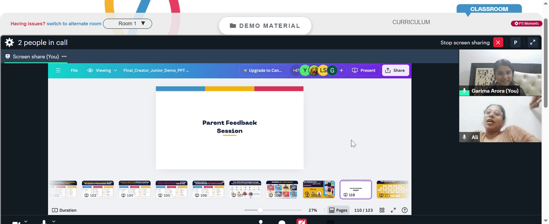Click 27% zoom level value
Viewport: 549px width, 224px height.
pyautogui.click(x=313, y=210)
